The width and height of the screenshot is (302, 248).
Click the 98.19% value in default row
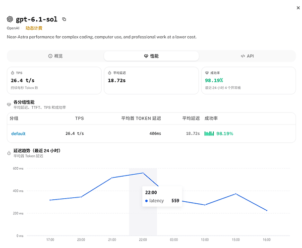tap(225, 133)
